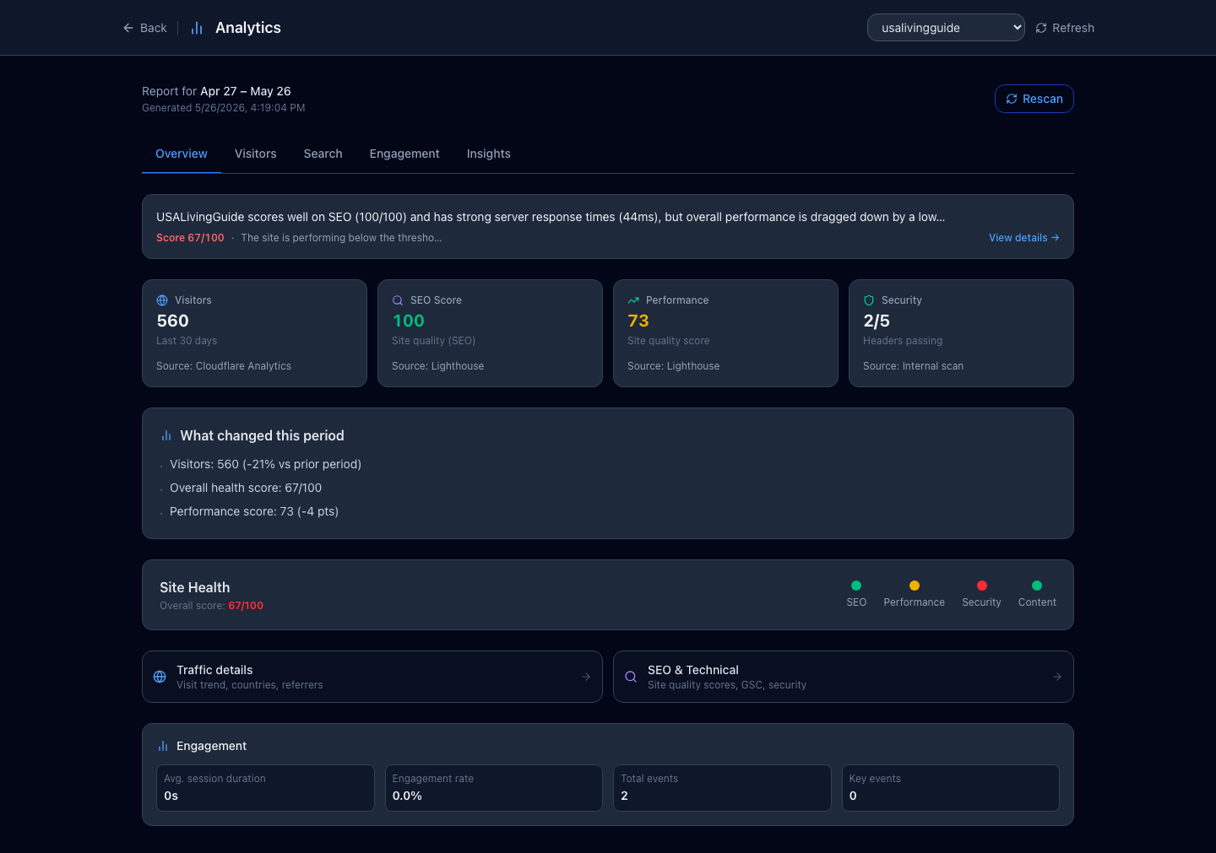This screenshot has height=853, width=1216.
Task: Click the SEO Score value 100
Action: [409, 321]
